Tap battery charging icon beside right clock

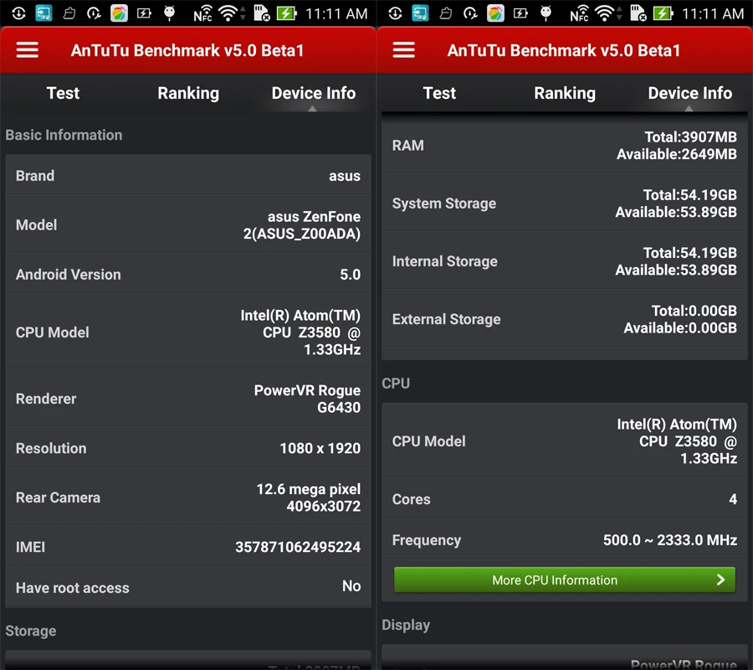click(663, 13)
